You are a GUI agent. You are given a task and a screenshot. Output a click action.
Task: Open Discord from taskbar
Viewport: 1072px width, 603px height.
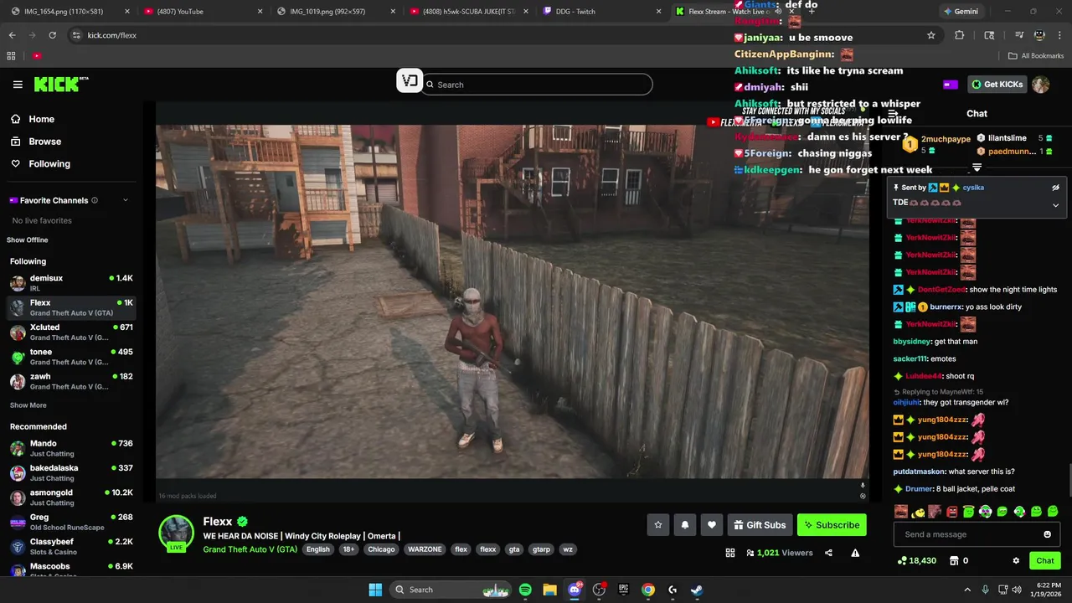[575, 590]
